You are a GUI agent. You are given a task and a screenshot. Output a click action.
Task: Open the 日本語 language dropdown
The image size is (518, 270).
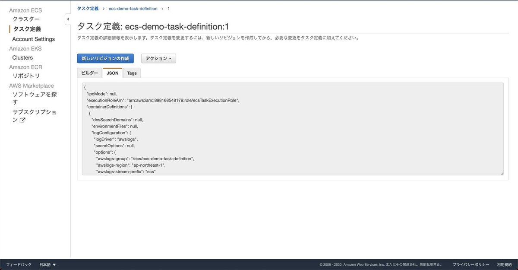pyautogui.click(x=48, y=265)
